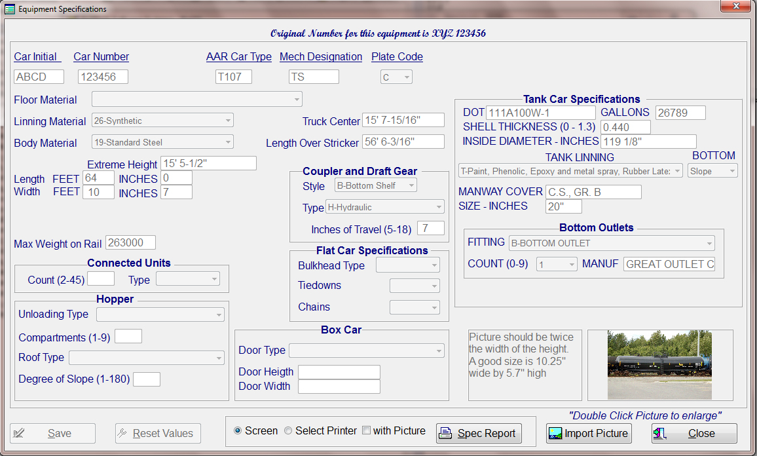The image size is (757, 456).
Task: Click the Mech Designation field TS
Action: click(314, 77)
